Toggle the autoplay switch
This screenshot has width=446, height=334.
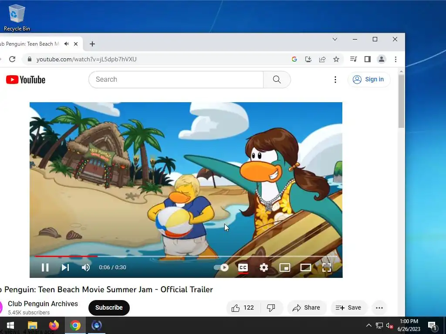point(221,267)
